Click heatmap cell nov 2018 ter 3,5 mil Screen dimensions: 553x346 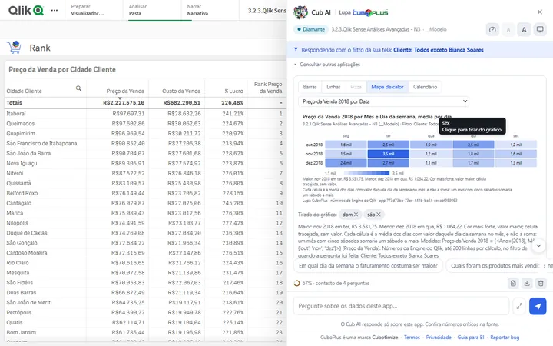[389, 154]
